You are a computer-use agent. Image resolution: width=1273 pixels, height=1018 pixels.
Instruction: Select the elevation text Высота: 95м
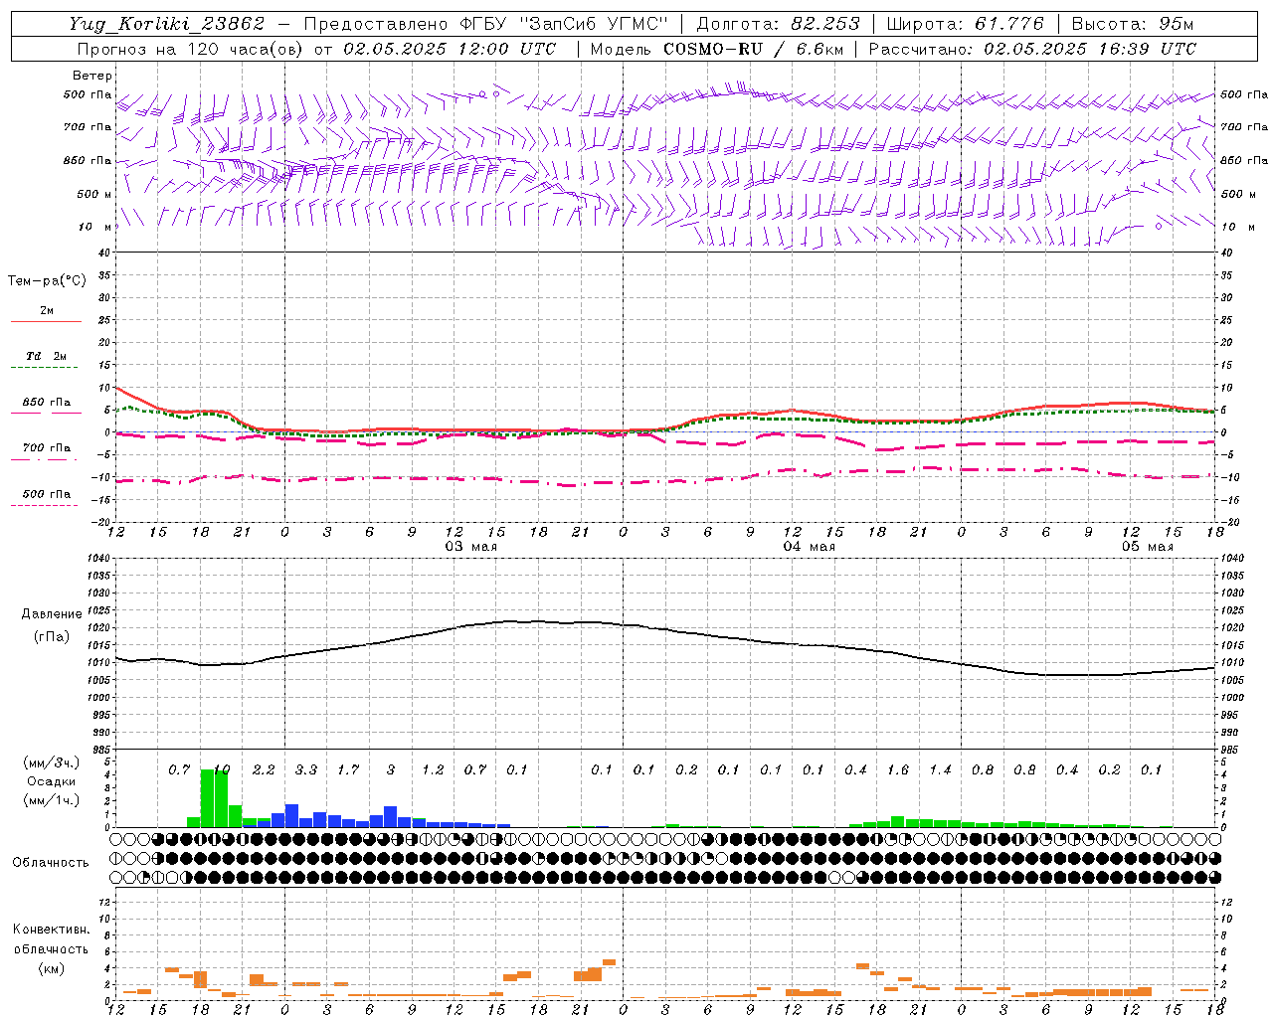(x=1133, y=24)
